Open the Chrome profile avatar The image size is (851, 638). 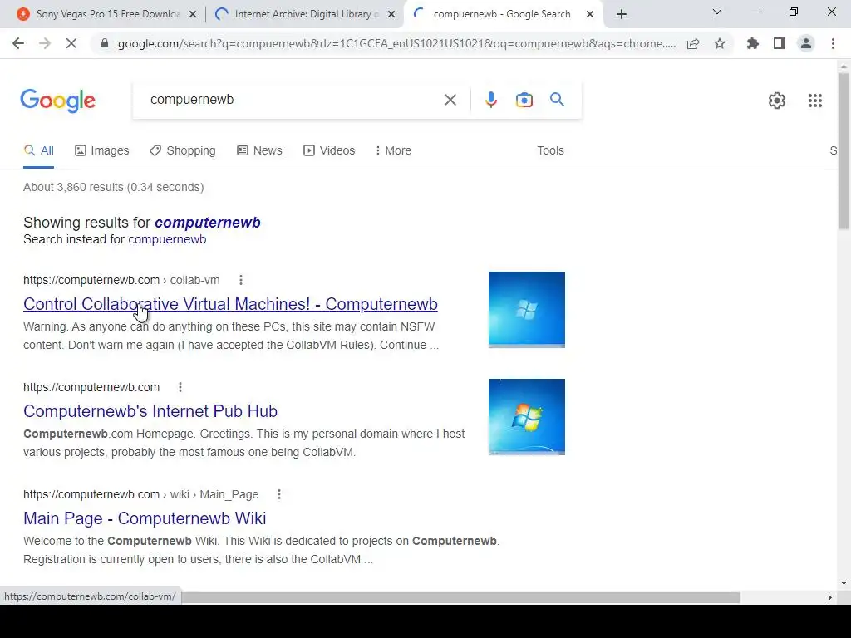806,43
